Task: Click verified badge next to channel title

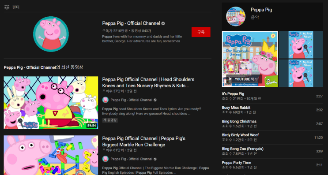Action: [163, 23]
